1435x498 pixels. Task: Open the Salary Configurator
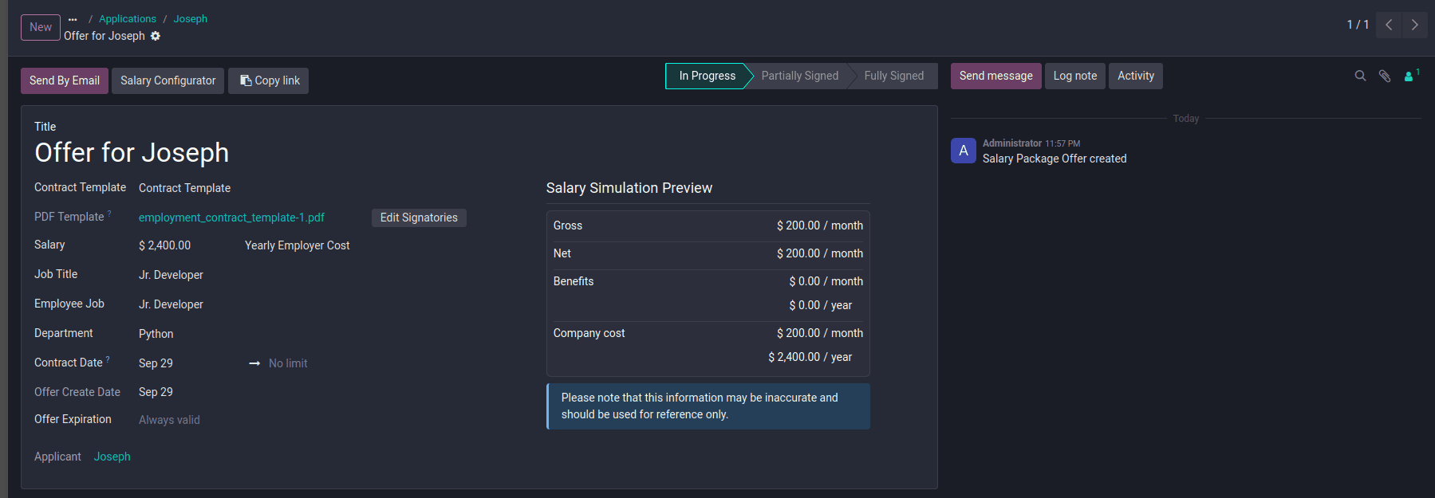(168, 80)
